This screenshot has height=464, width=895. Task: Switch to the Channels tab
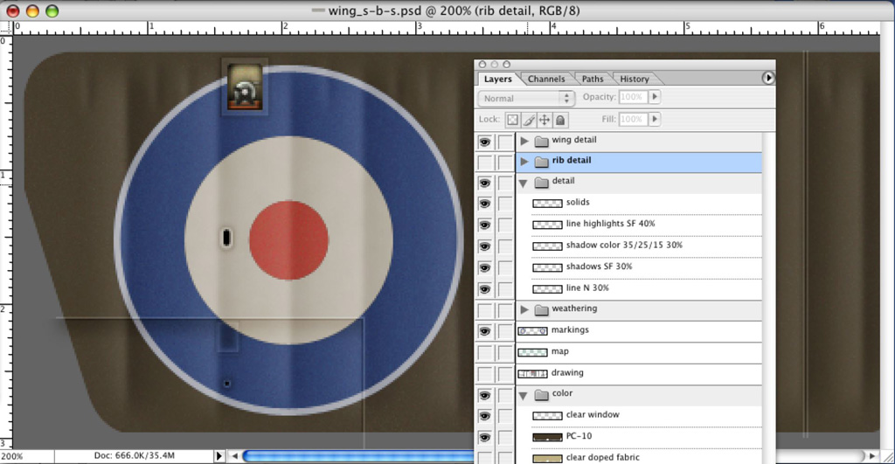click(x=546, y=79)
